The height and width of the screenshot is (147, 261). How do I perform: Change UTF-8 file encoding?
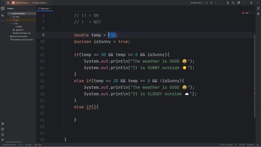241,145
